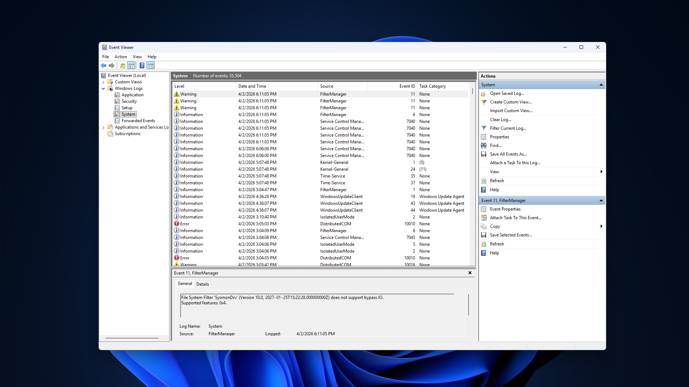This screenshot has width=689, height=387.
Task: Click the Event Properties icon
Action: (484, 209)
